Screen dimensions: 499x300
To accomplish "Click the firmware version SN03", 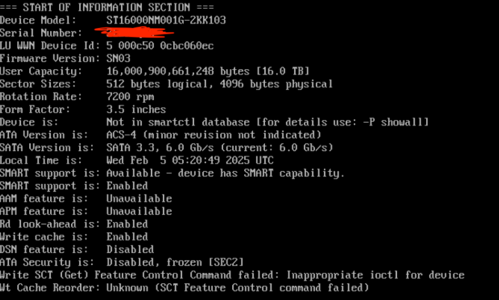I will (118, 58).
